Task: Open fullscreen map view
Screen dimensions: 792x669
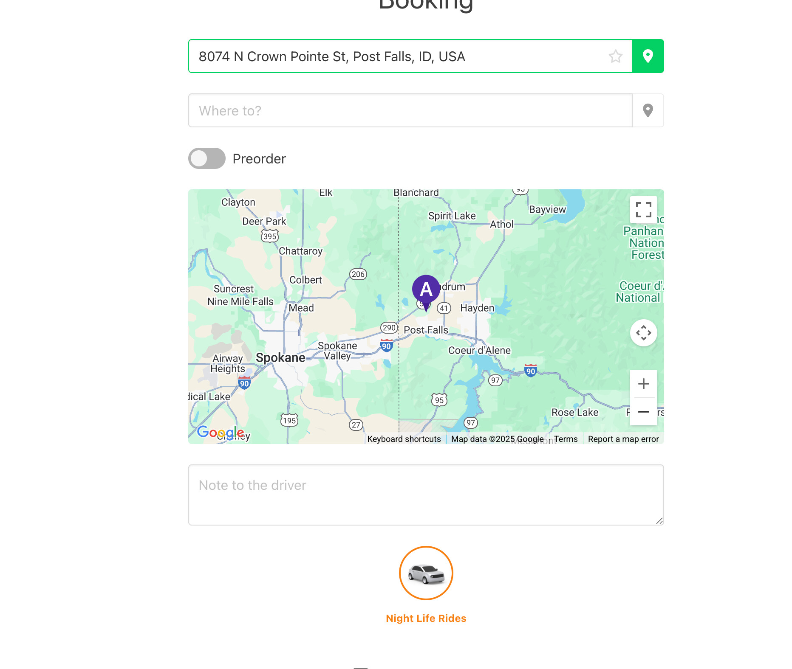Action: tap(643, 210)
